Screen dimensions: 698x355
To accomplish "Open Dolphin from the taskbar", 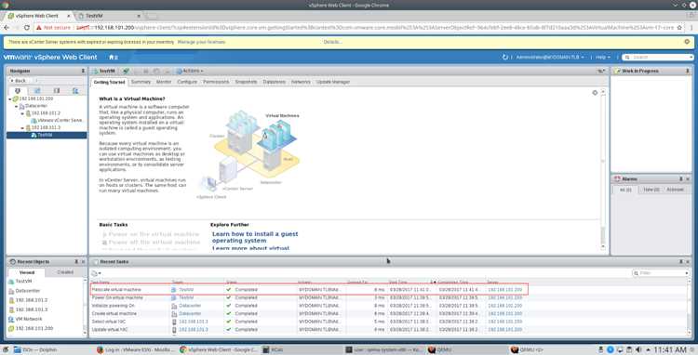I will pos(35,349).
